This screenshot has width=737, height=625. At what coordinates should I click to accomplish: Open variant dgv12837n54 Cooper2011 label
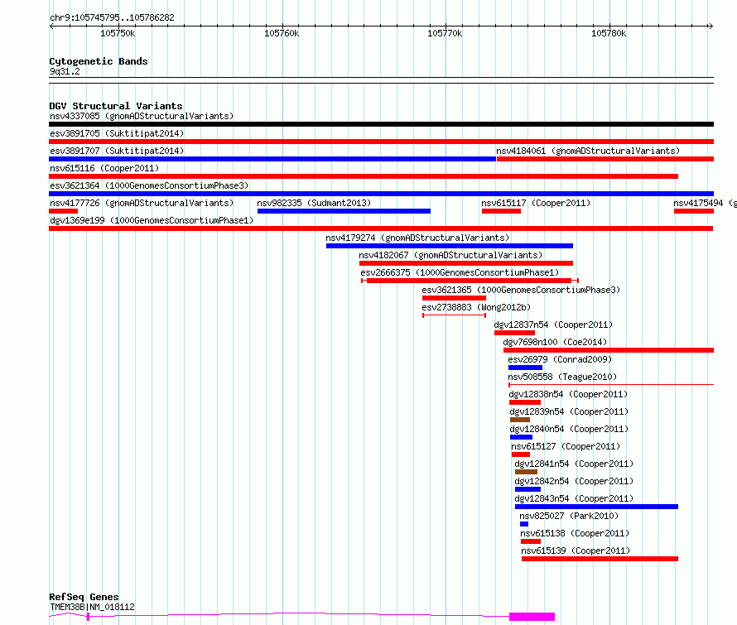(553, 325)
